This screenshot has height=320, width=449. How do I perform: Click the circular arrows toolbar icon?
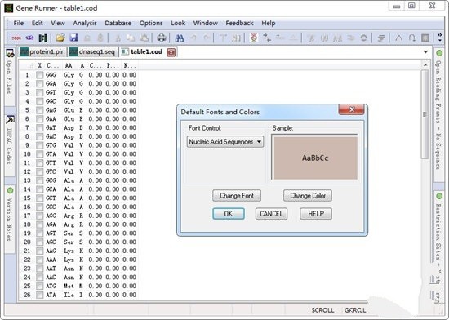click(x=363, y=38)
